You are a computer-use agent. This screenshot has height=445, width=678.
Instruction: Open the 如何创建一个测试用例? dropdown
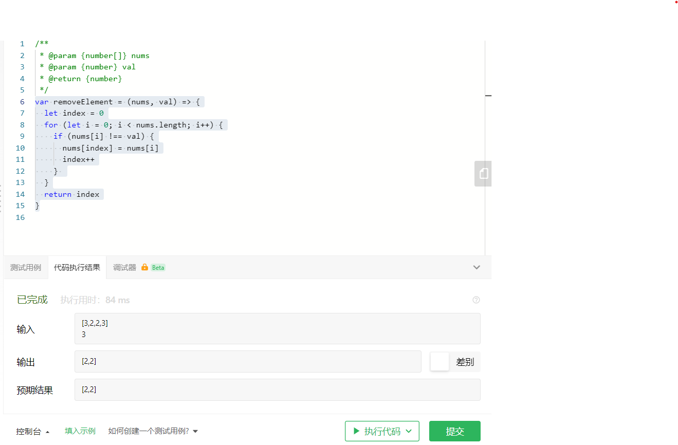(x=153, y=431)
